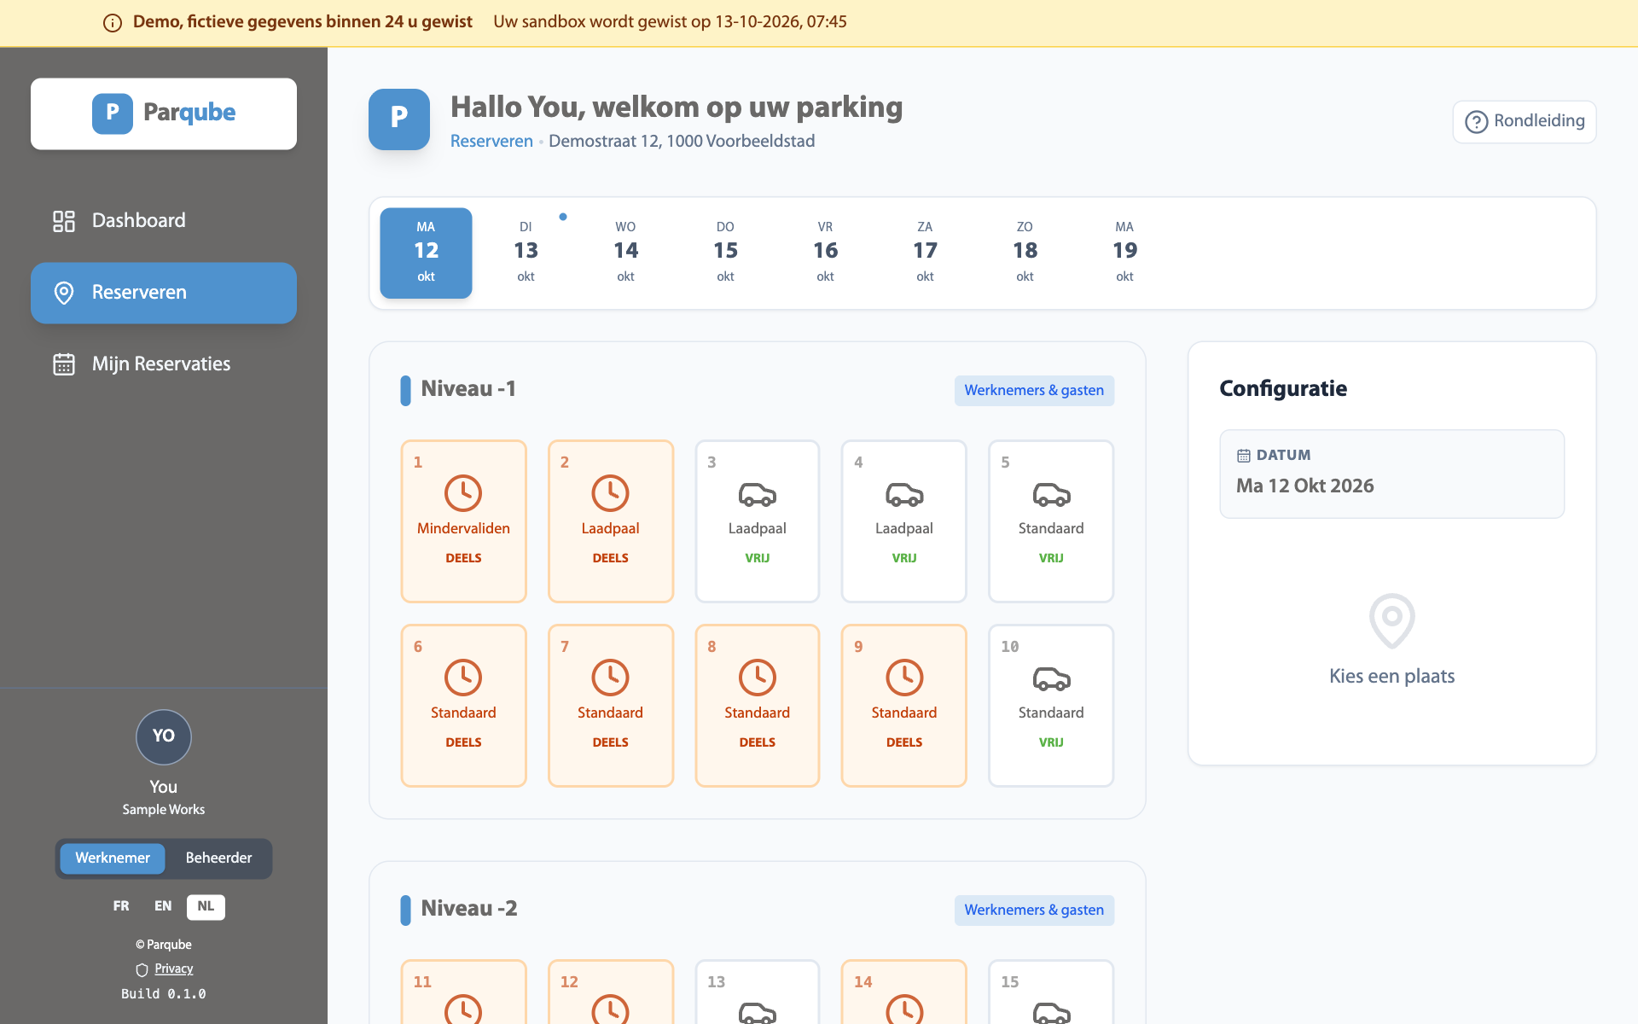Click the car icon on spot 5
1638x1024 pixels.
coord(1051,494)
